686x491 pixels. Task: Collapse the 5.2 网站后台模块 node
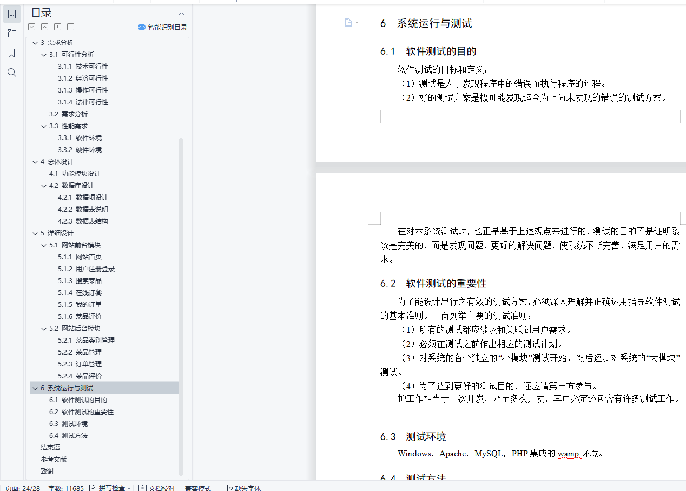pyautogui.click(x=44, y=329)
